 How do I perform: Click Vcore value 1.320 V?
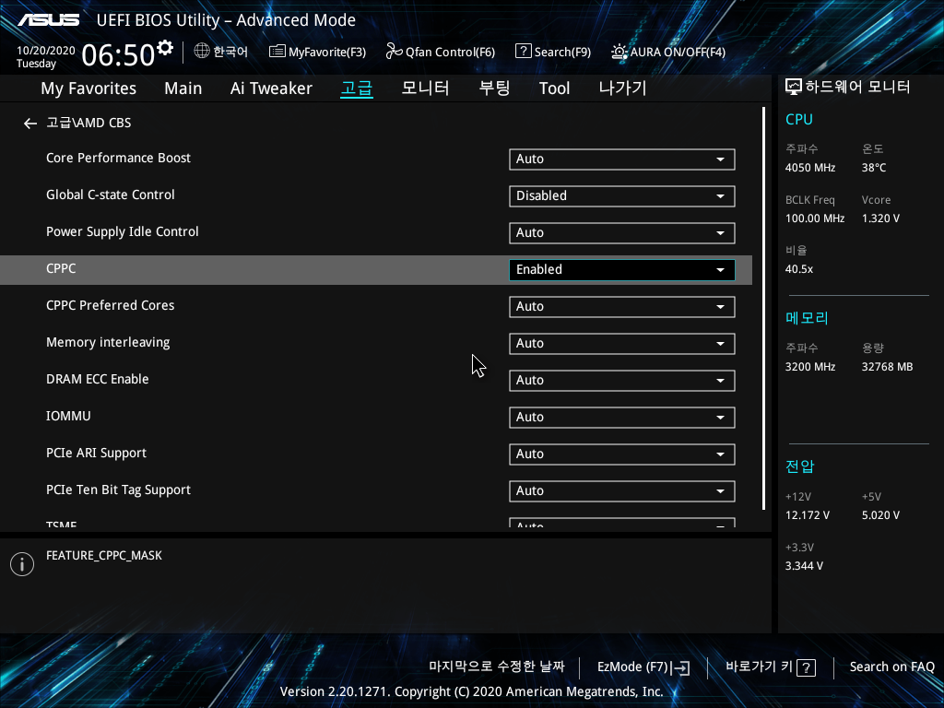[x=880, y=218]
